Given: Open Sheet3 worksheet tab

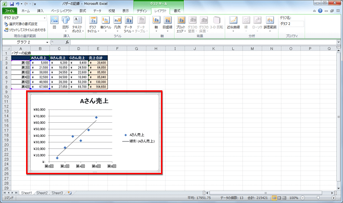Looking at the screenshot, I should pos(57,193).
